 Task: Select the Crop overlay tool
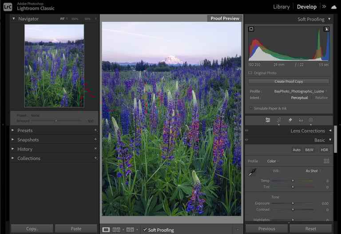coord(279,120)
